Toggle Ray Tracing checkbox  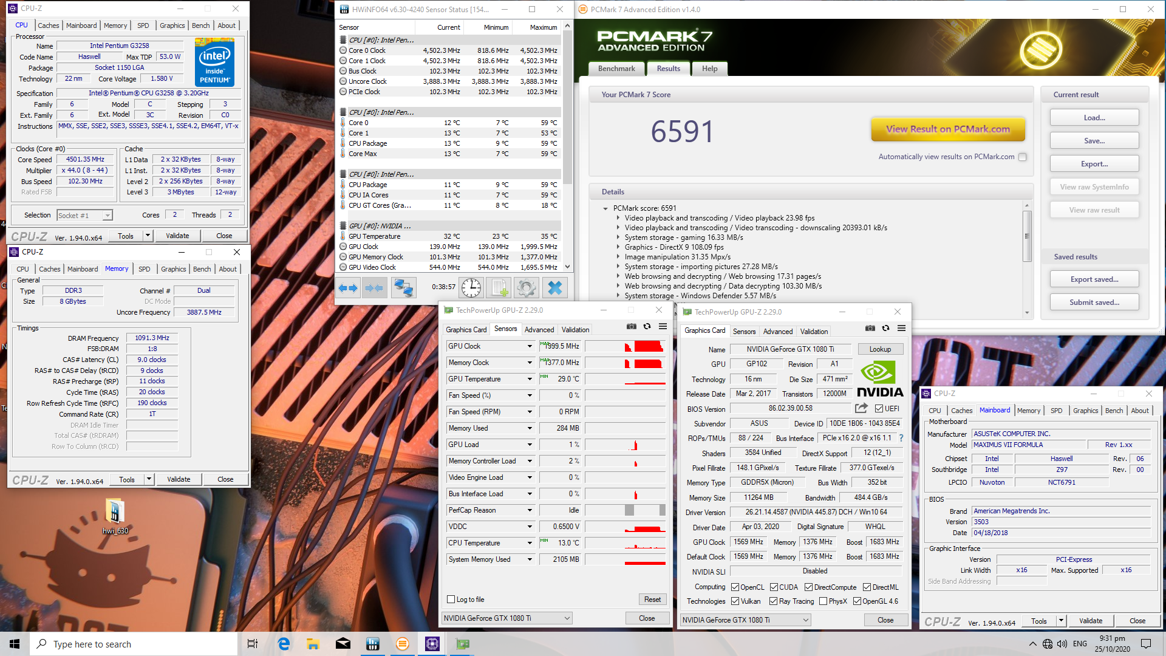pos(773,601)
